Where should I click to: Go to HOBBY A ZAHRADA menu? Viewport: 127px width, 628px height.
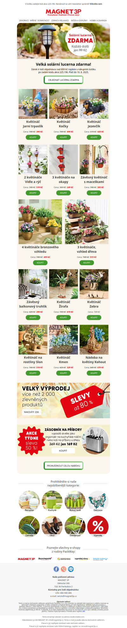98,20
